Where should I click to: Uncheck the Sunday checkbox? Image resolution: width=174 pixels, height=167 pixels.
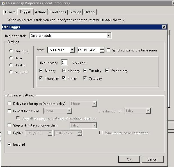(x=41, y=71)
